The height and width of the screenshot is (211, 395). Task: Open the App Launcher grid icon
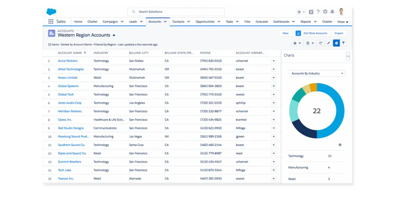(x=51, y=22)
